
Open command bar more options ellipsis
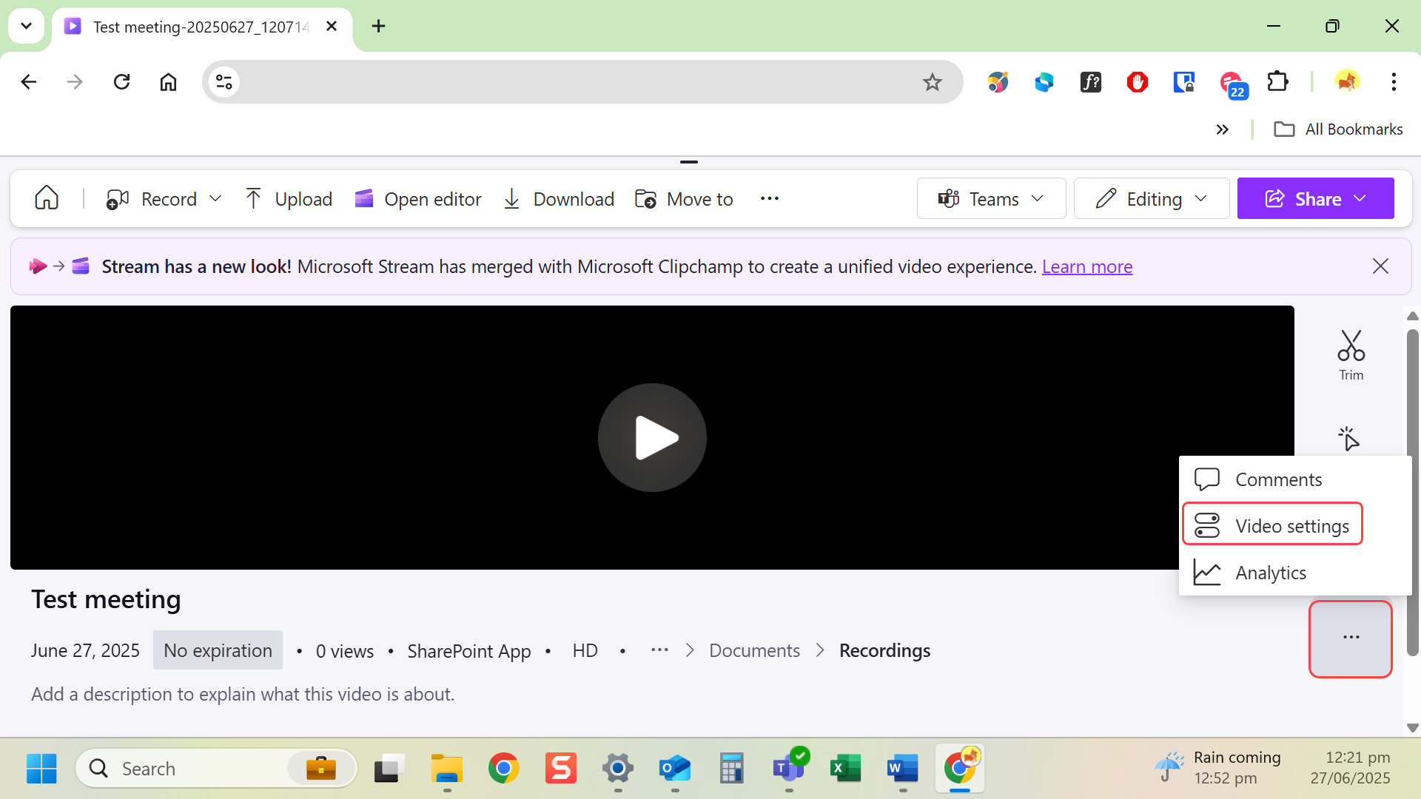coord(770,198)
